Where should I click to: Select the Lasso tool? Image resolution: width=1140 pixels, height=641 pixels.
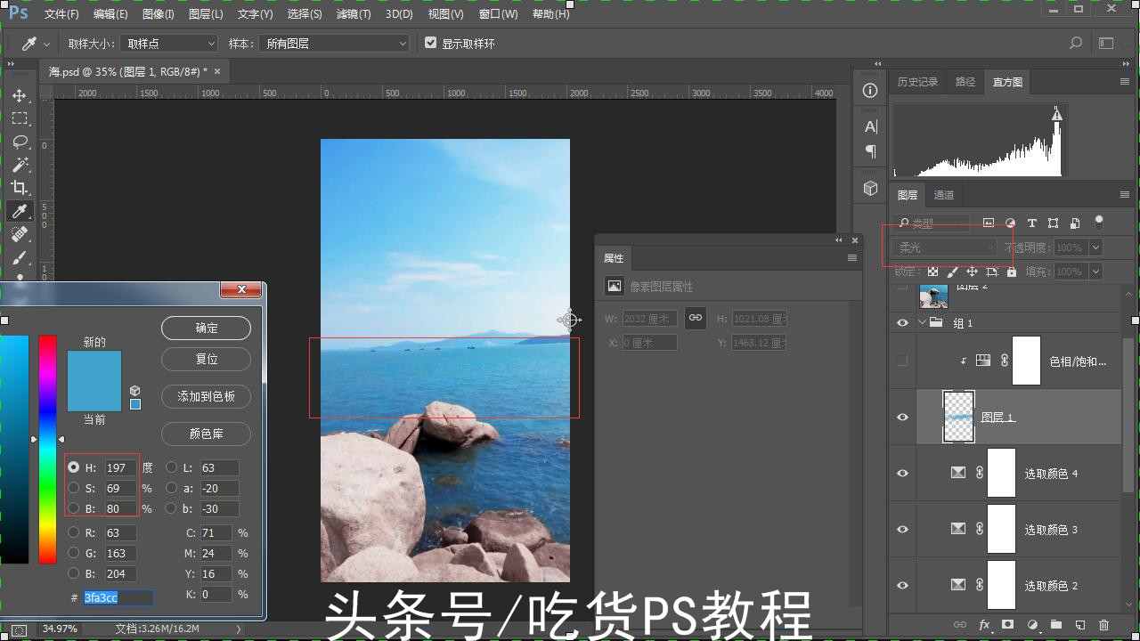20,142
